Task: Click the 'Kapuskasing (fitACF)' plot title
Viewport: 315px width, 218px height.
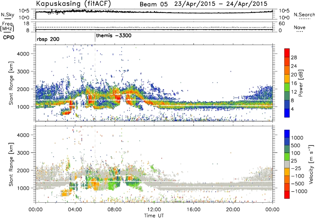Action: click(x=73, y=4)
